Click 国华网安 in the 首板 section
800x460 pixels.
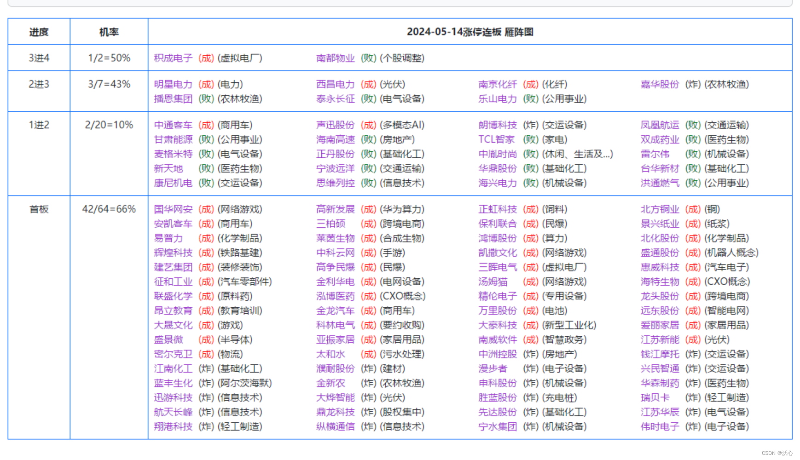173,209
